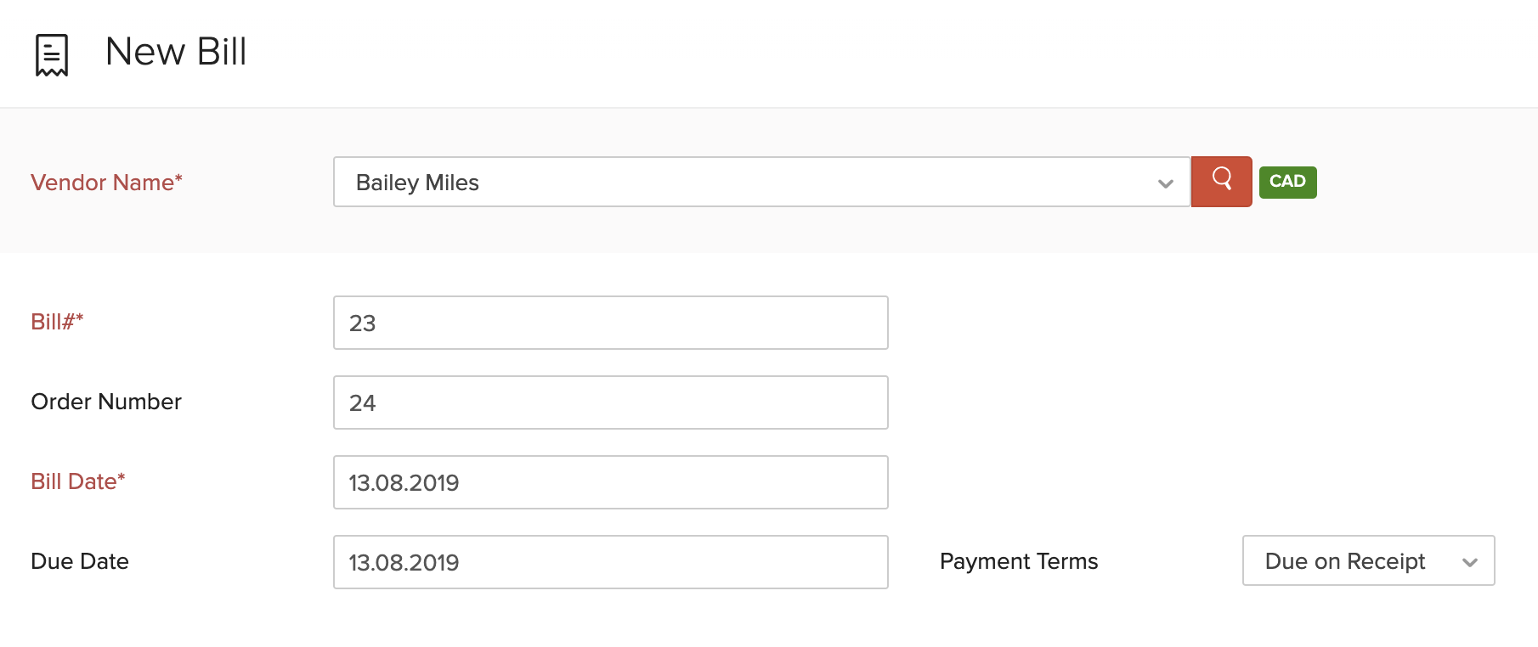The width and height of the screenshot is (1538, 647).
Task: Click the chevron arrow in Payment Terms dropdown
Action: click(1469, 562)
